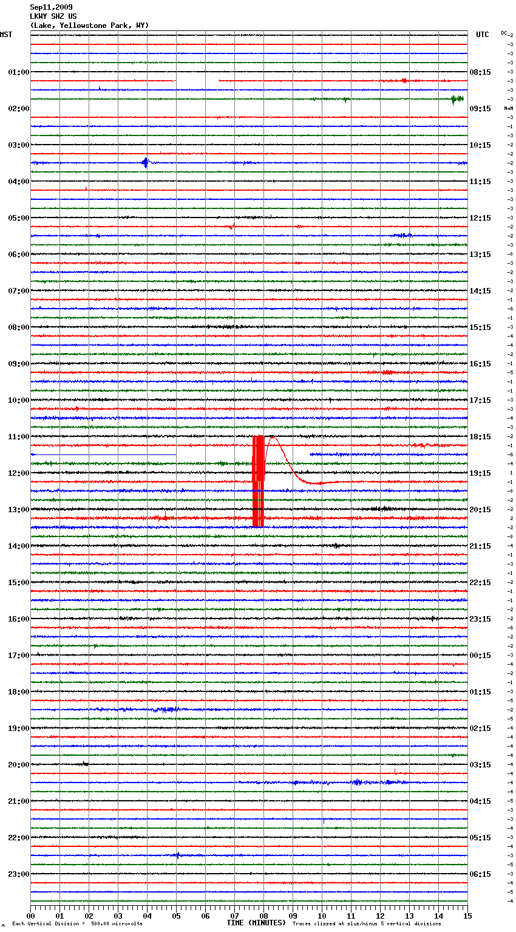
Task: Select the 02:00 MST time label
Action: point(19,109)
